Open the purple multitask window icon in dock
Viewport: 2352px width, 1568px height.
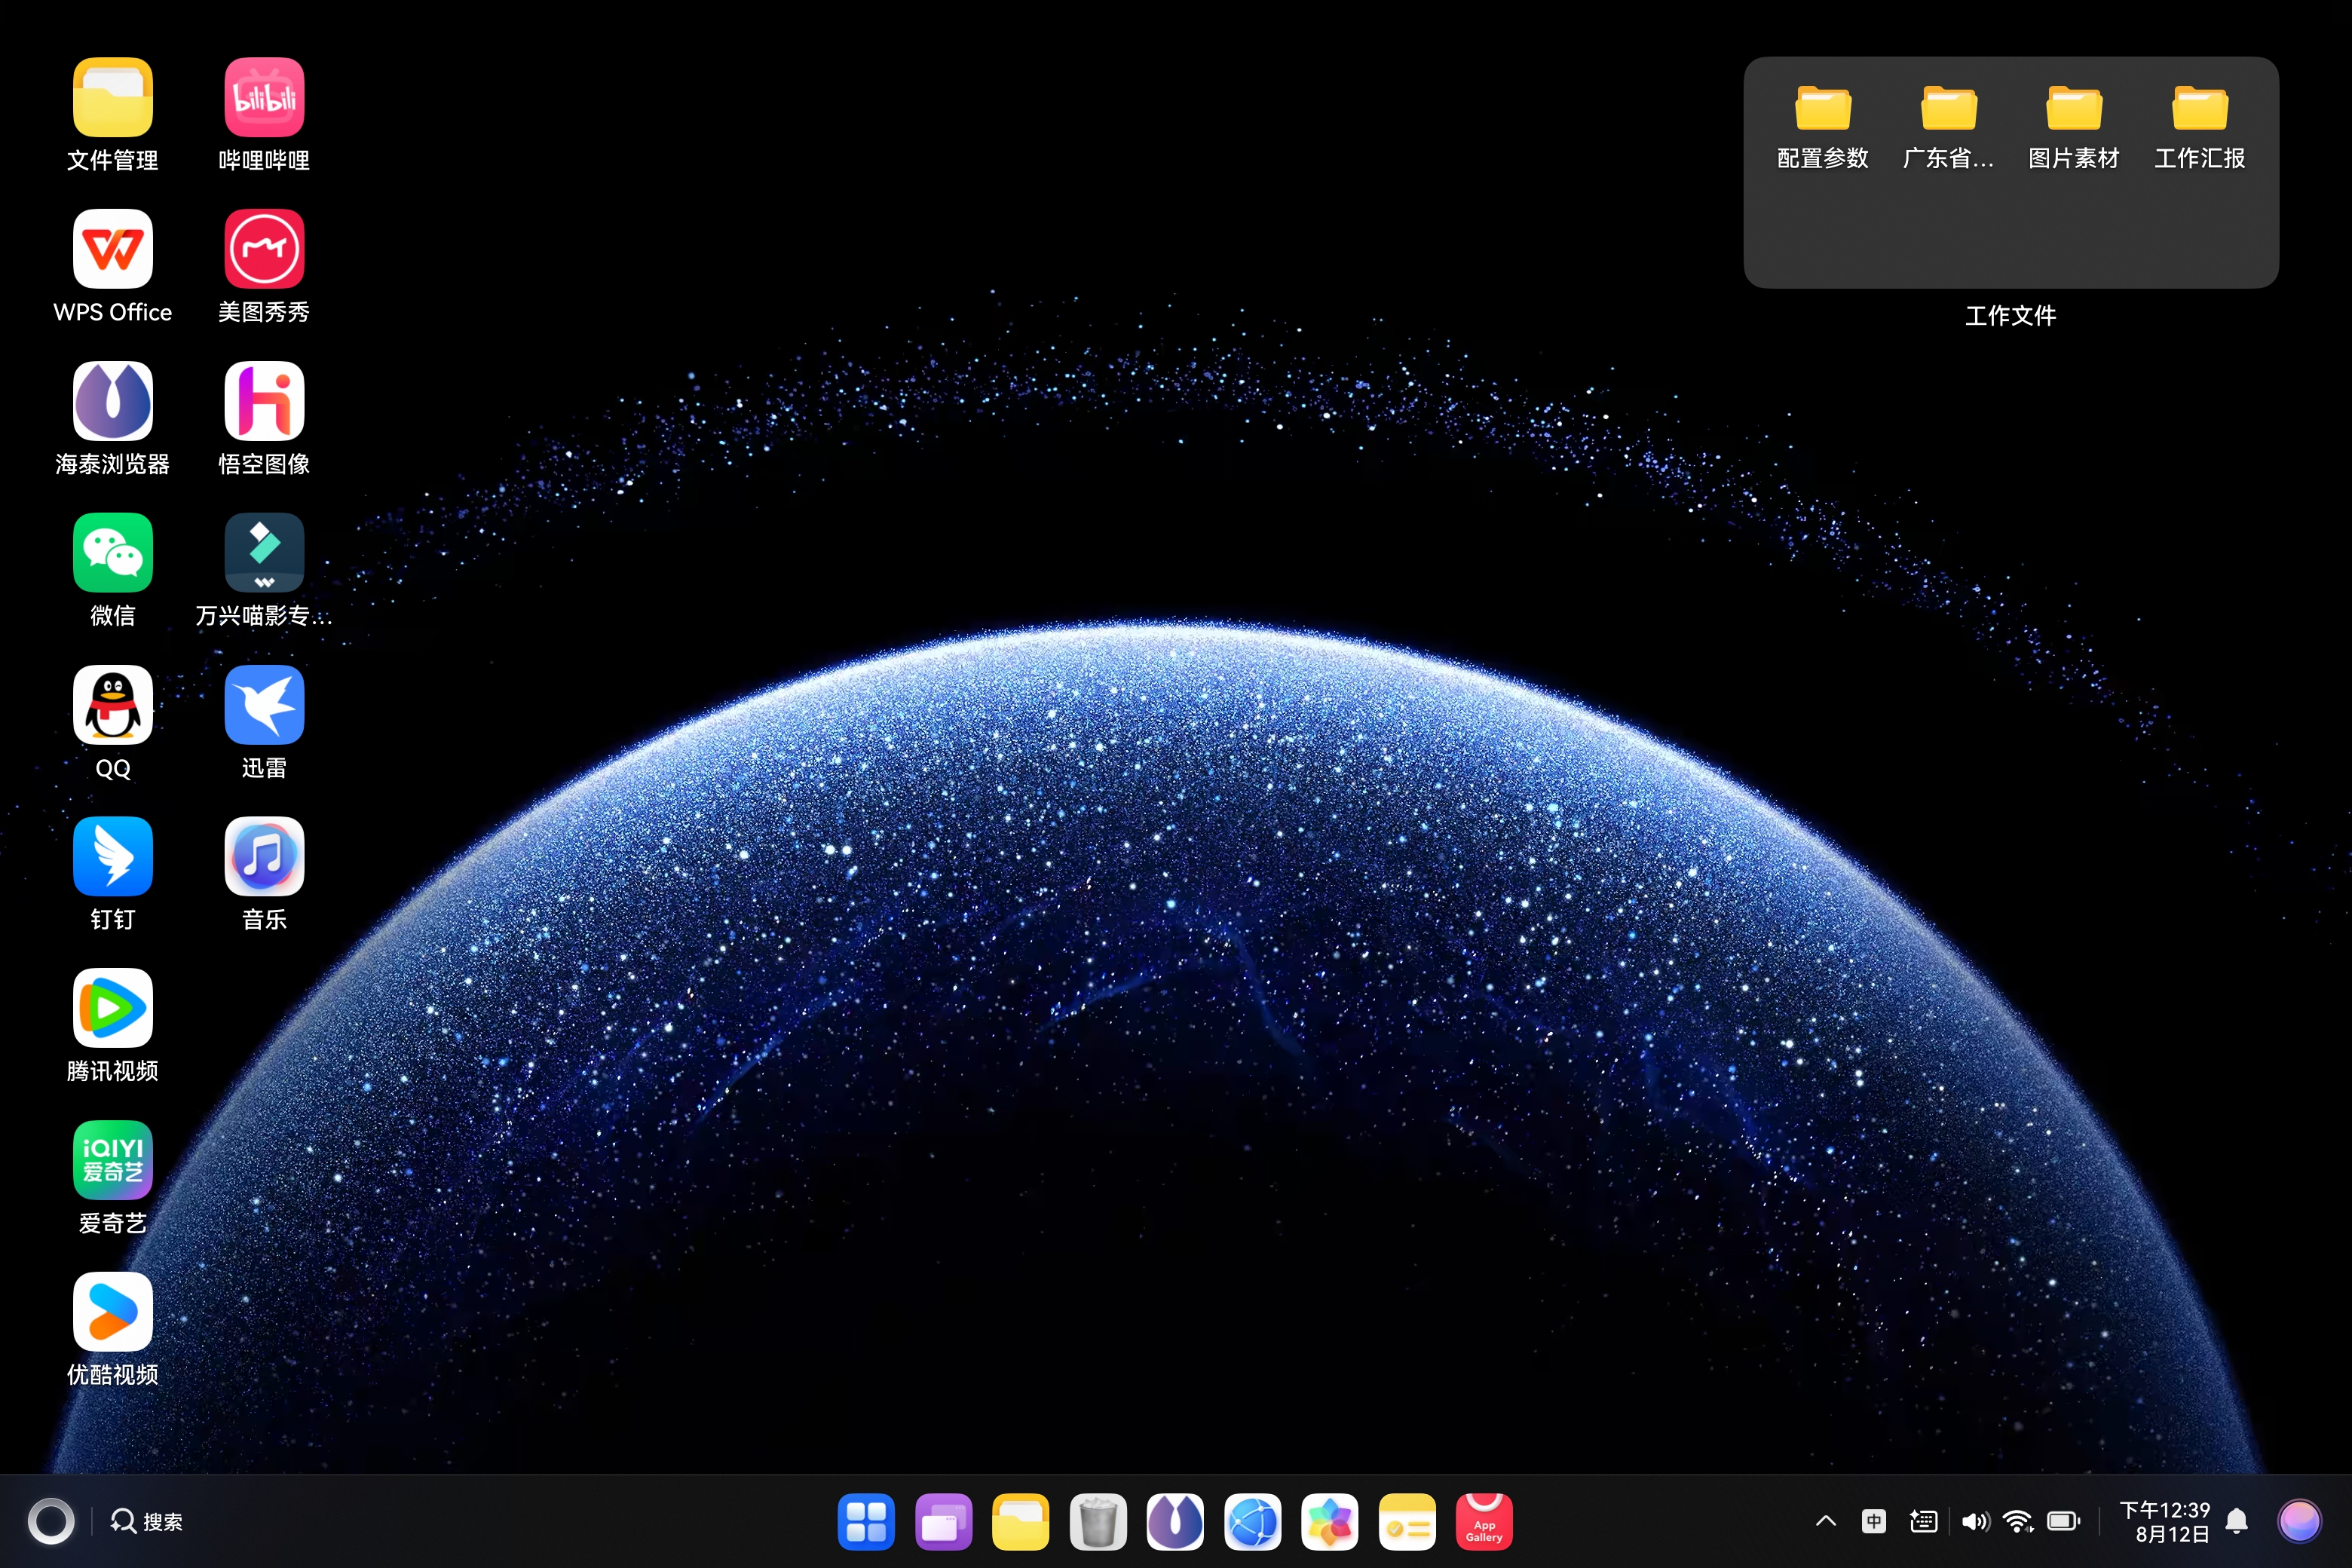click(943, 1522)
